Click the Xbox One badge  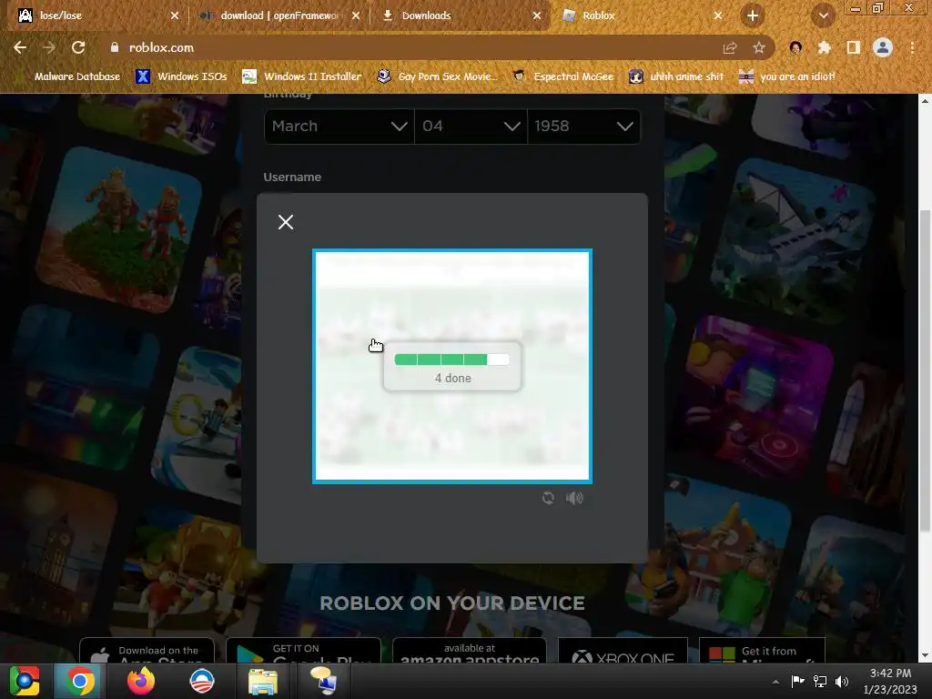click(623, 650)
